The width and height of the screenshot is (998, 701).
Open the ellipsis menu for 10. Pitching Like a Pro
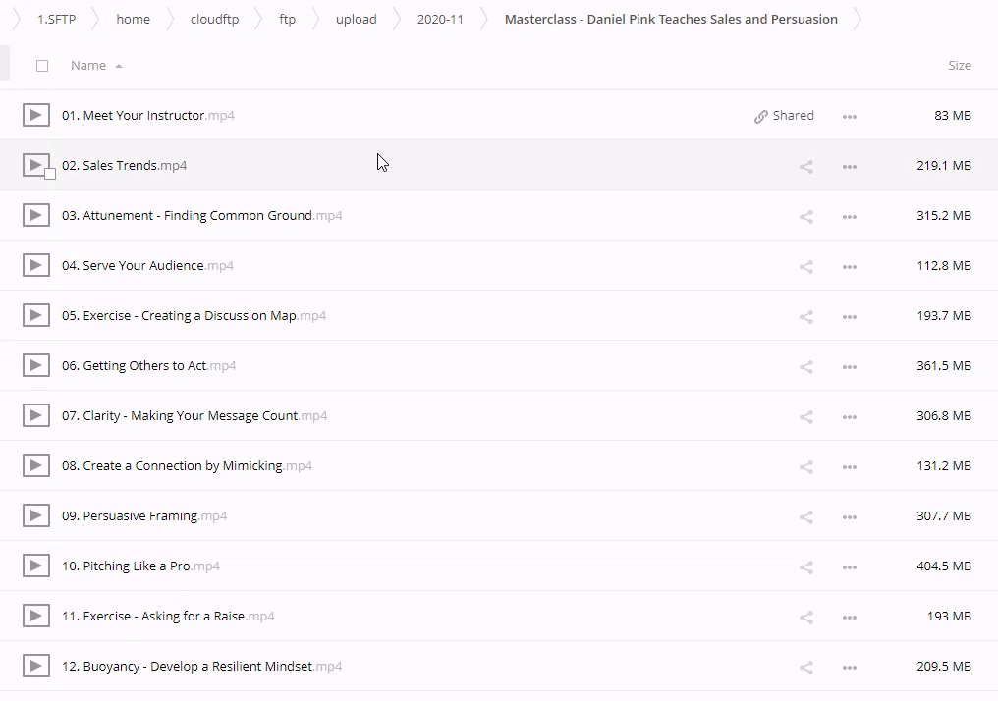click(850, 566)
